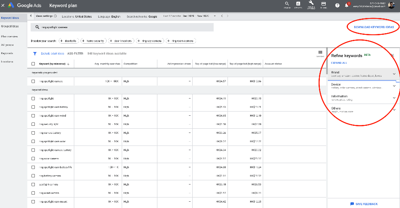Add 'home security' to broaden the search
Image resolution: width=400 pixels, height=208 pixels.
point(93,41)
